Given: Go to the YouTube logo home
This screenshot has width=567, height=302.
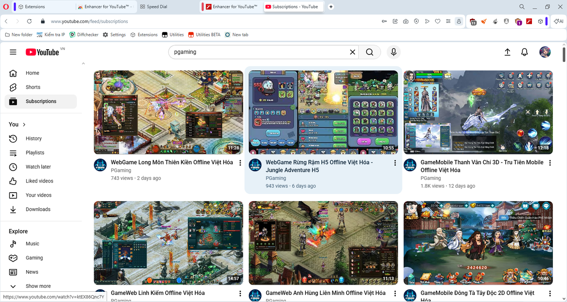Looking at the screenshot, I should click(42, 52).
